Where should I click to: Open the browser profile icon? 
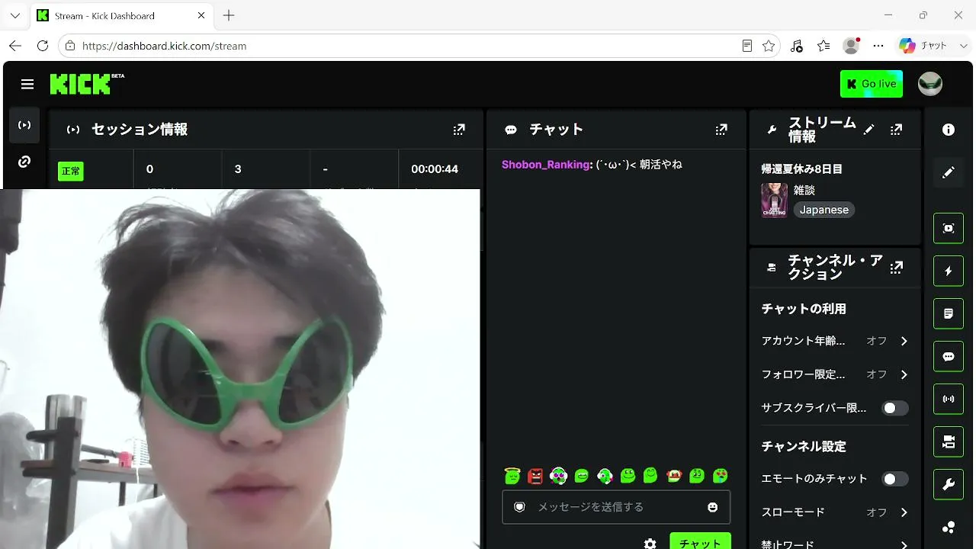(x=851, y=46)
